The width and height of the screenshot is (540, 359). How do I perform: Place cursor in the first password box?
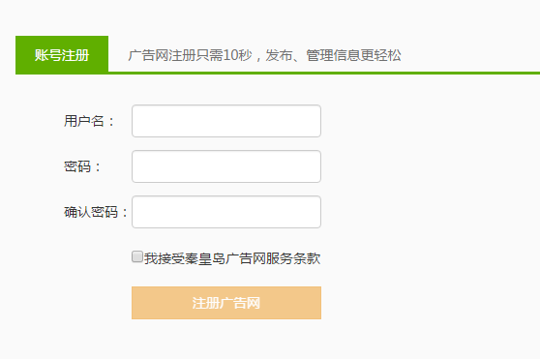(226, 166)
